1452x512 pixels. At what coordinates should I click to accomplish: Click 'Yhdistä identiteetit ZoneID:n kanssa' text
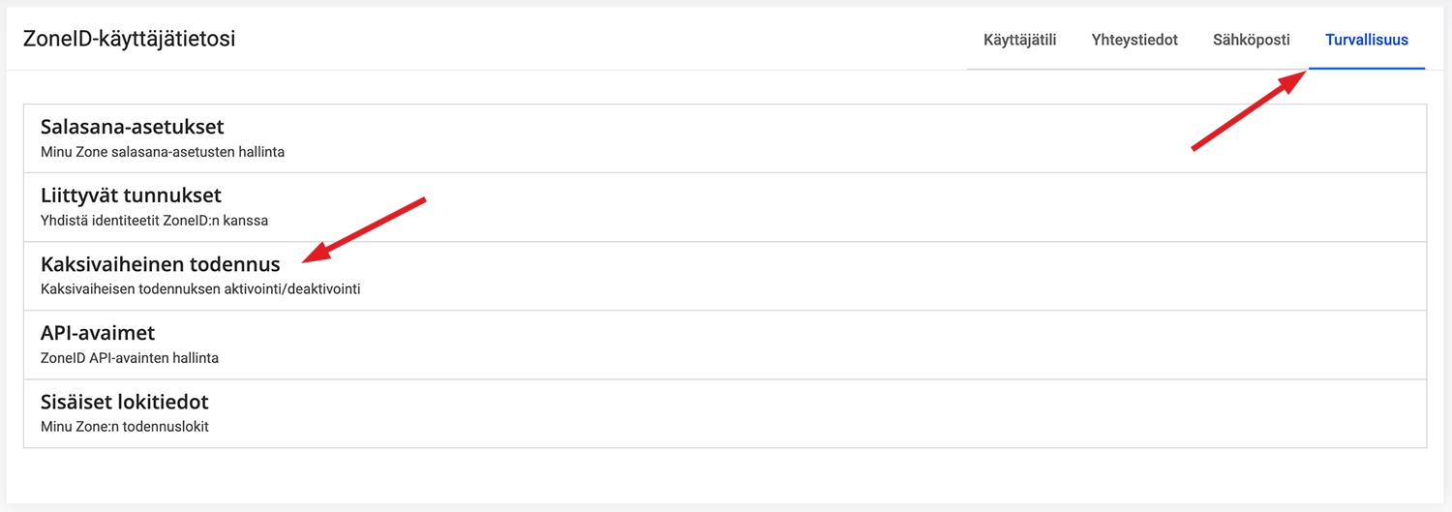(154, 221)
